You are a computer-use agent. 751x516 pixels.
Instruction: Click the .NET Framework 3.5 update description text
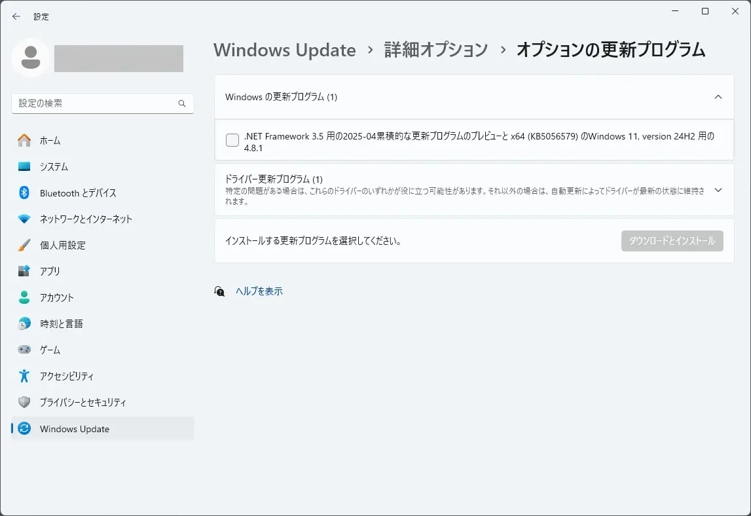(x=479, y=142)
